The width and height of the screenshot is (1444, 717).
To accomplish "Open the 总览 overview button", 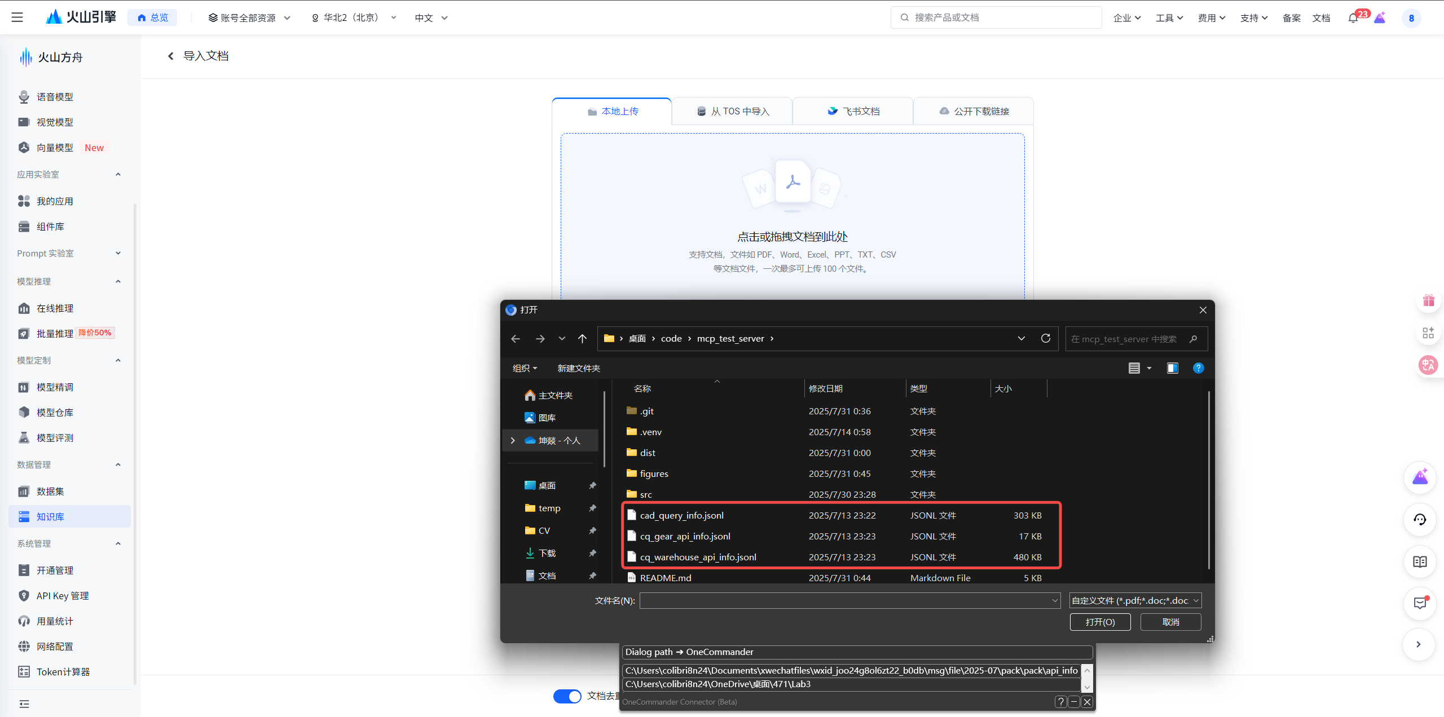I will pos(152,17).
